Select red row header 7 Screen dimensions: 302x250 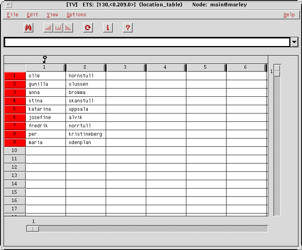coord(15,126)
